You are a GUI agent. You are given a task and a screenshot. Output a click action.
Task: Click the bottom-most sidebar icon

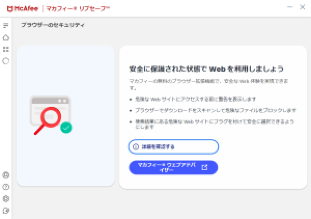click(x=6, y=211)
